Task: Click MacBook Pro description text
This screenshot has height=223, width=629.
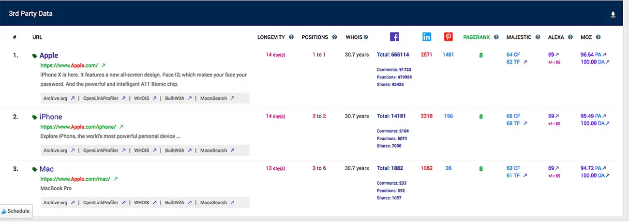Action: point(56,188)
